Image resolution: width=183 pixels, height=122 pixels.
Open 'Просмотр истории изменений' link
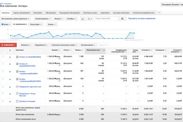point(142,18)
